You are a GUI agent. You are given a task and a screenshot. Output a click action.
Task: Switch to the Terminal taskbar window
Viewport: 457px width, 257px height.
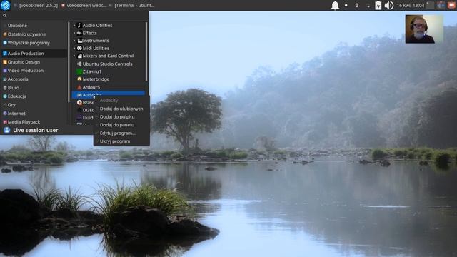[132, 5]
